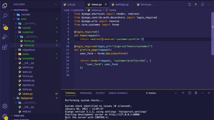Open the Explorer view in activity bar
The width and height of the screenshot is (214, 120).
pos(5,5)
